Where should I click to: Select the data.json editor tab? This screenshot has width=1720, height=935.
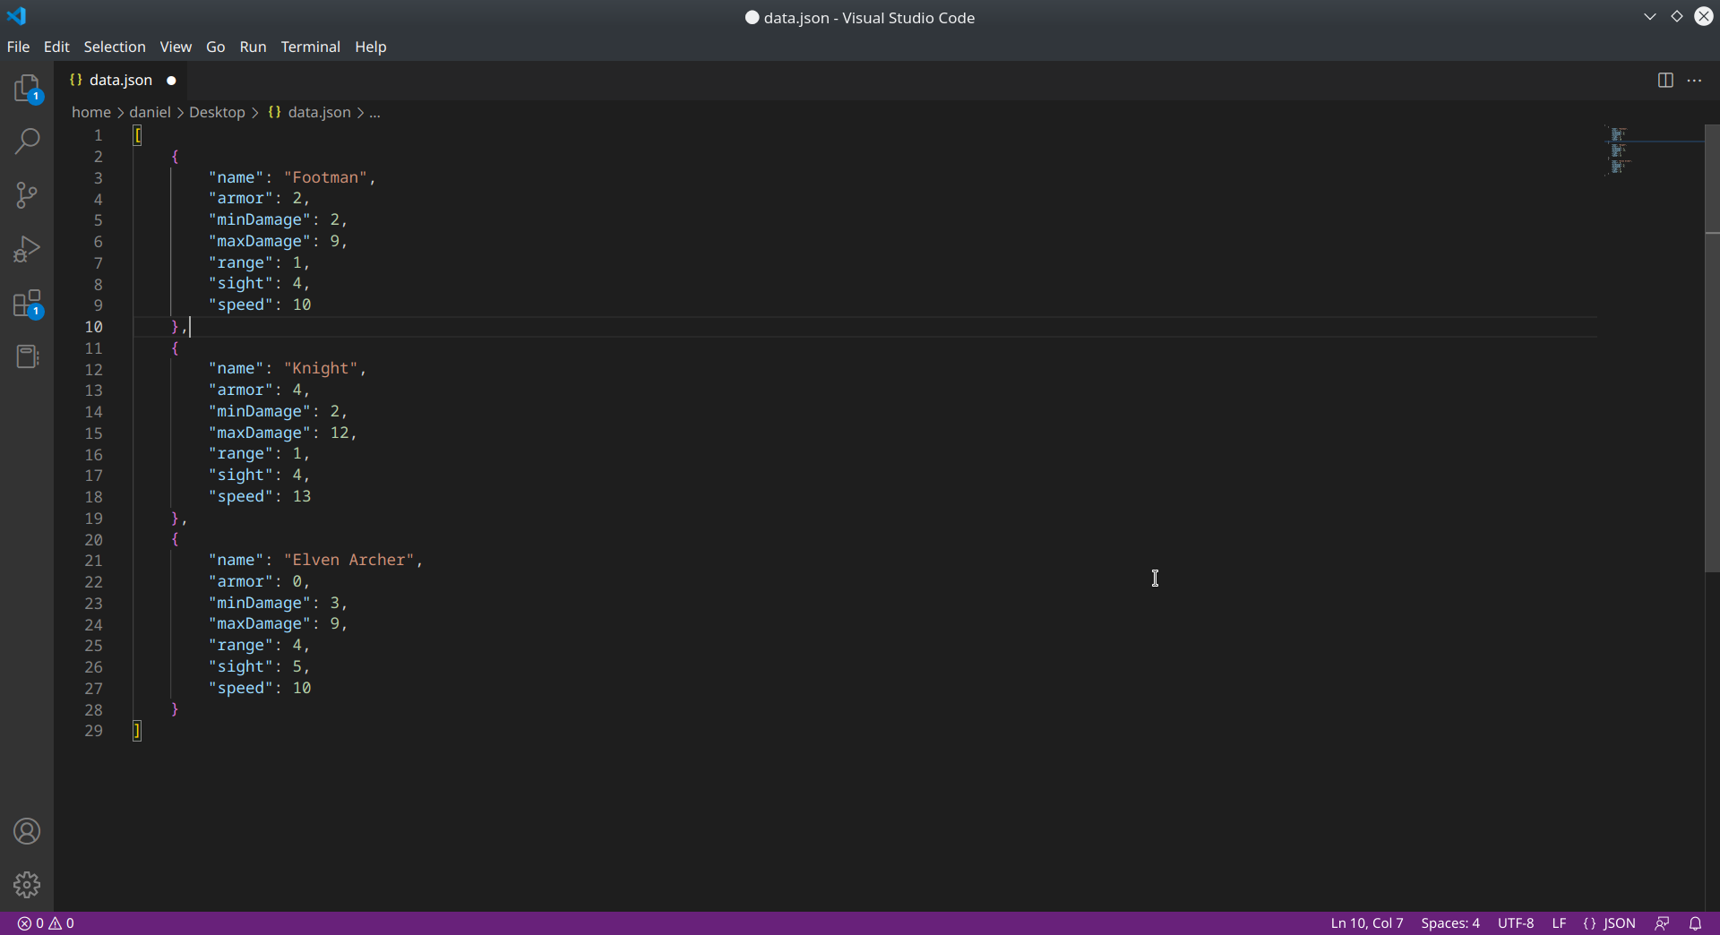121,81
